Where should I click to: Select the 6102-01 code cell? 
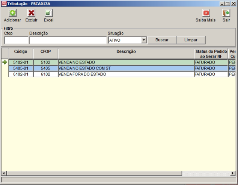21,74
